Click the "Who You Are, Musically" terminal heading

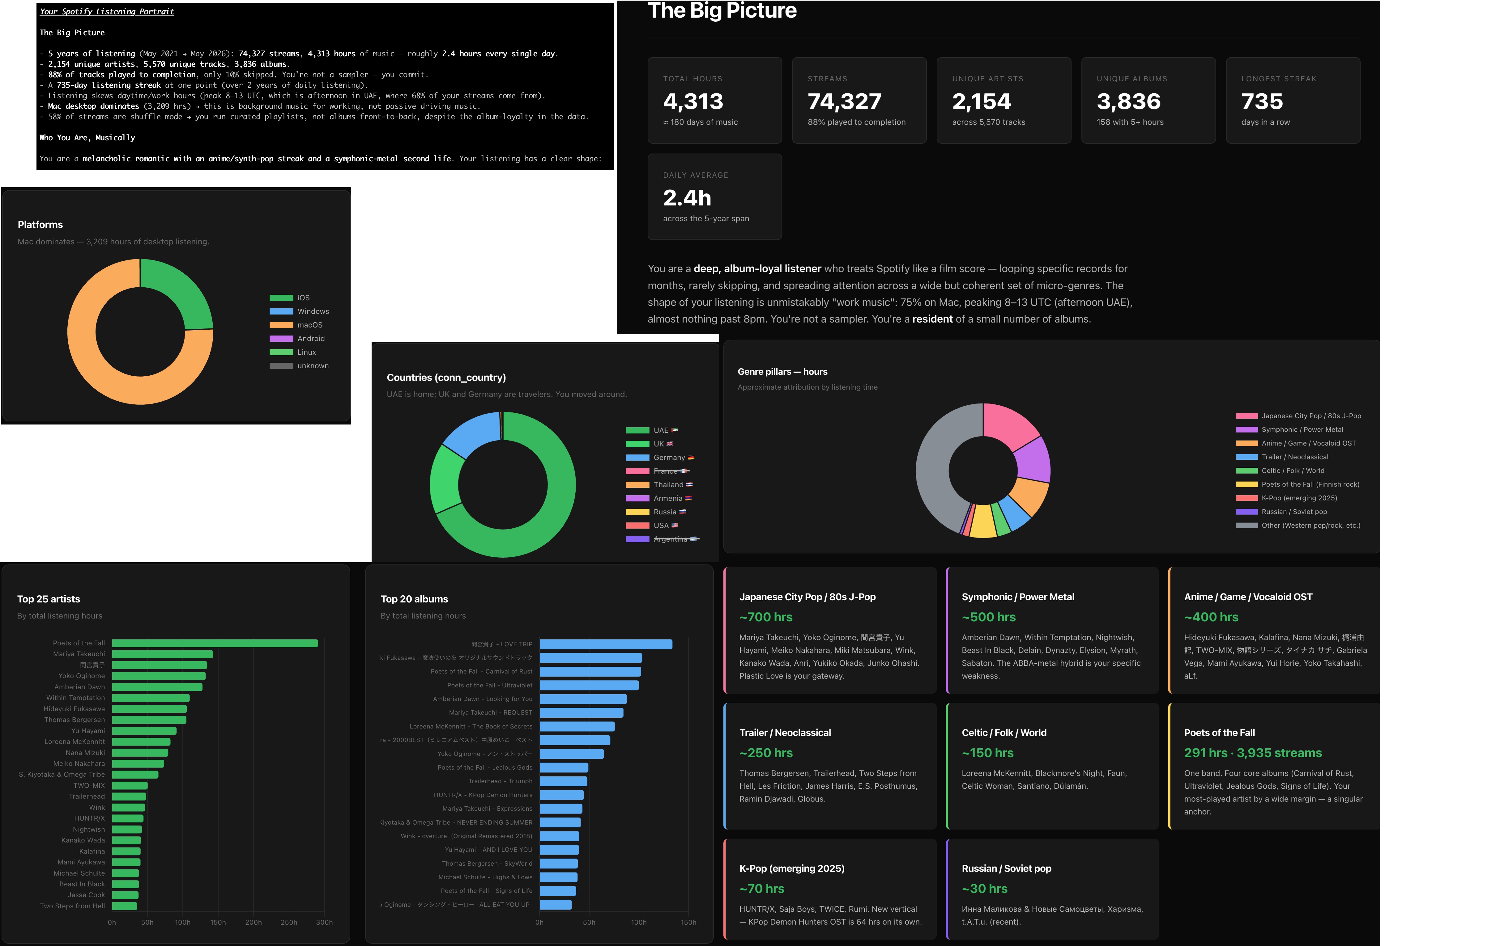point(87,137)
